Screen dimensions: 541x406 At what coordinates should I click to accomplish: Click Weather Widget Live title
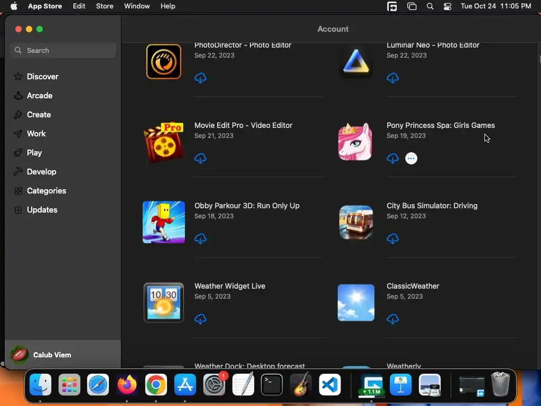pyautogui.click(x=230, y=286)
